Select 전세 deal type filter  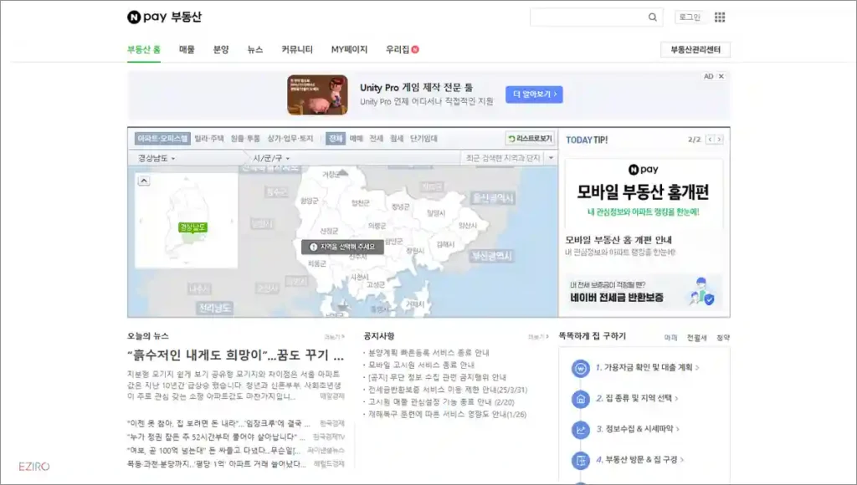377,139
